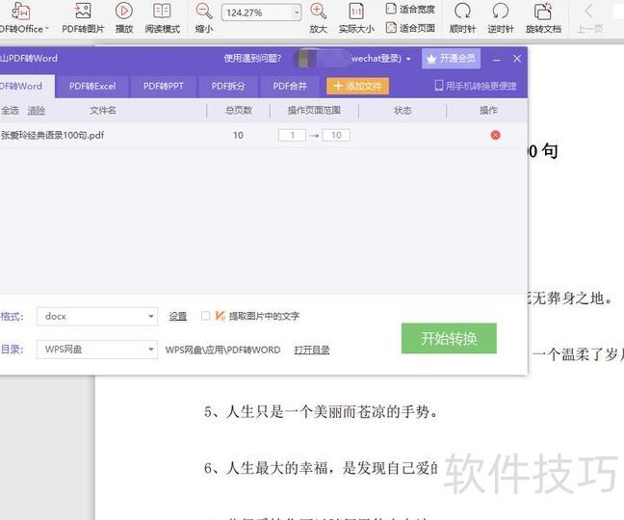Viewport: 624px width, 520px height.
Task: Click the 播放 play icon
Action: 124,13
